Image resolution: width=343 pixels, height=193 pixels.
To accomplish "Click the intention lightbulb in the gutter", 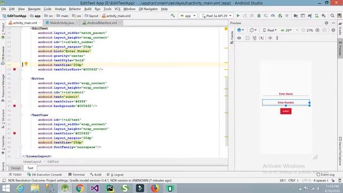I will pos(26,64).
